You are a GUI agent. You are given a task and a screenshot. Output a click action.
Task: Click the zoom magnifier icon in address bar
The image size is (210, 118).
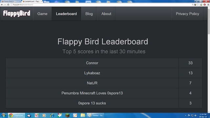(x=193, y=5)
